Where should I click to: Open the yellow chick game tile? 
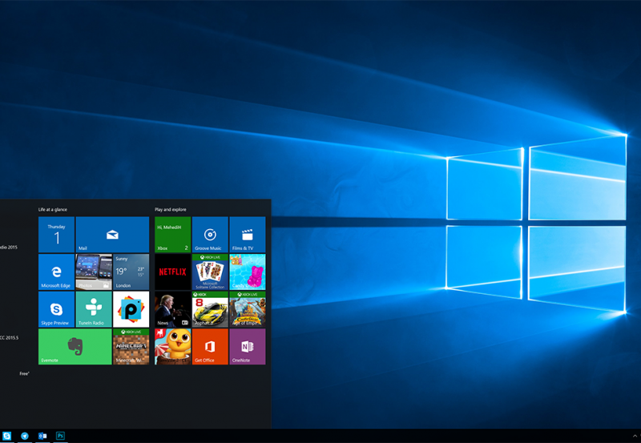pyautogui.click(x=172, y=347)
